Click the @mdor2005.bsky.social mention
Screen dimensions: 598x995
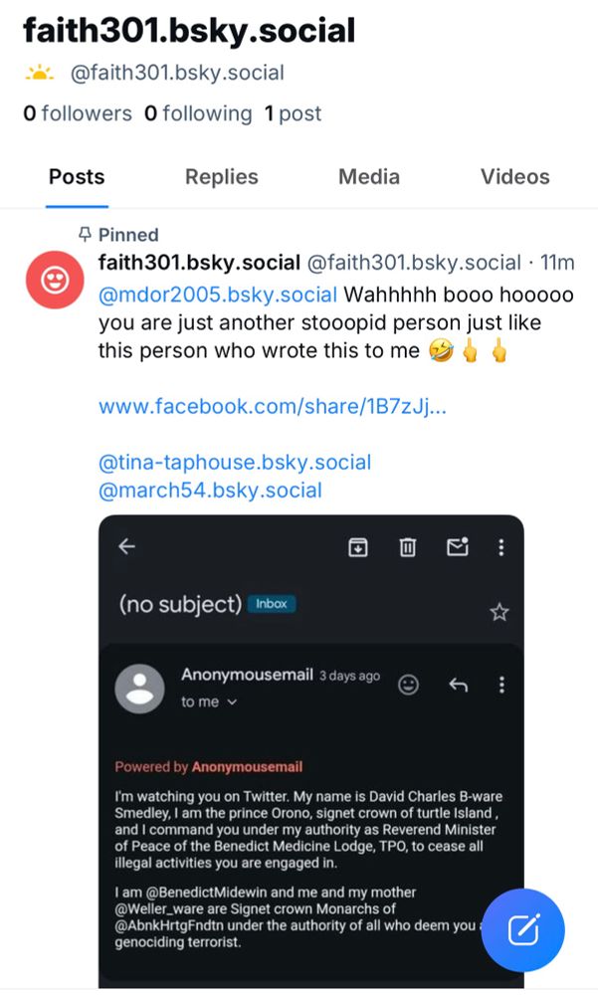tap(214, 295)
